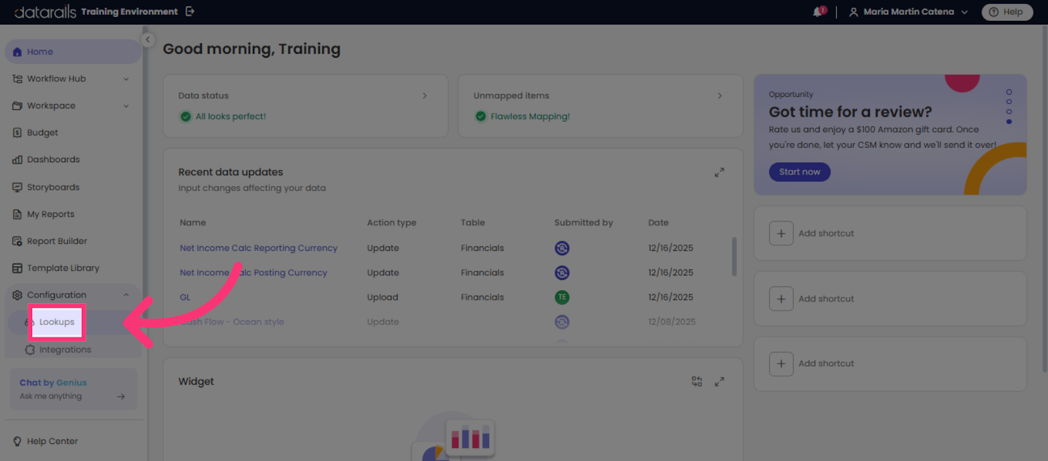Click the Workspace folder icon

(17, 106)
